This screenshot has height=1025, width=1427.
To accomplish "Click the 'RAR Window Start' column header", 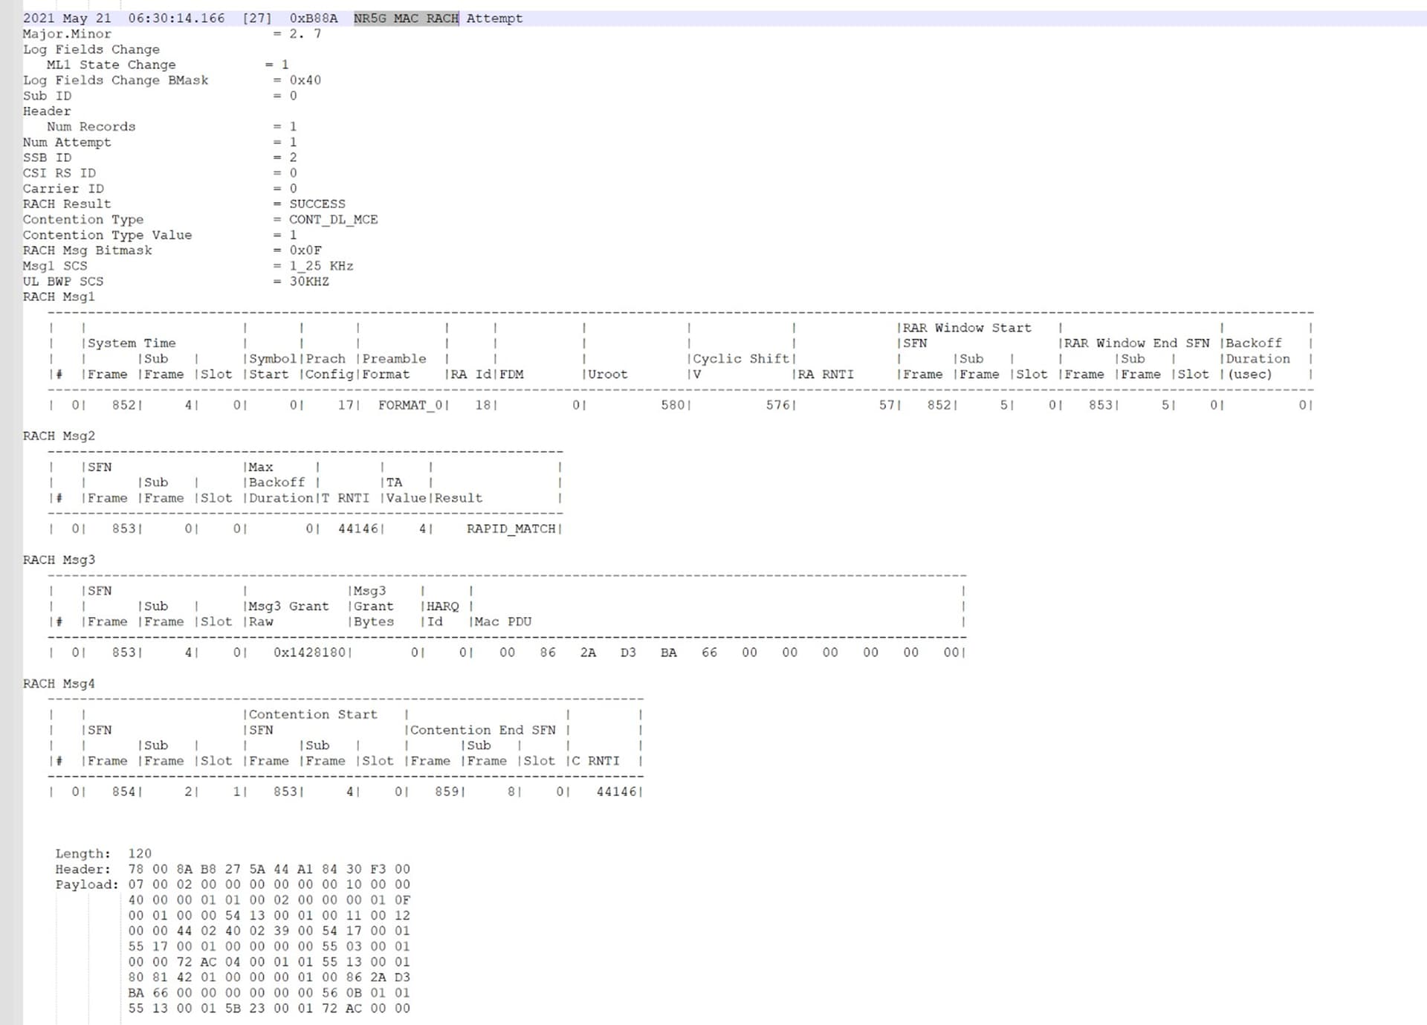I will (x=967, y=329).
